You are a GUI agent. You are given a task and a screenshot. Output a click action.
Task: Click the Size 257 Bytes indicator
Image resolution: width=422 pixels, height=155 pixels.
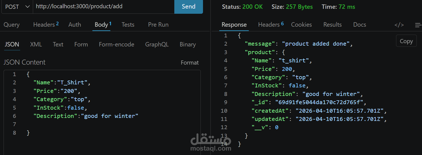point(292,7)
